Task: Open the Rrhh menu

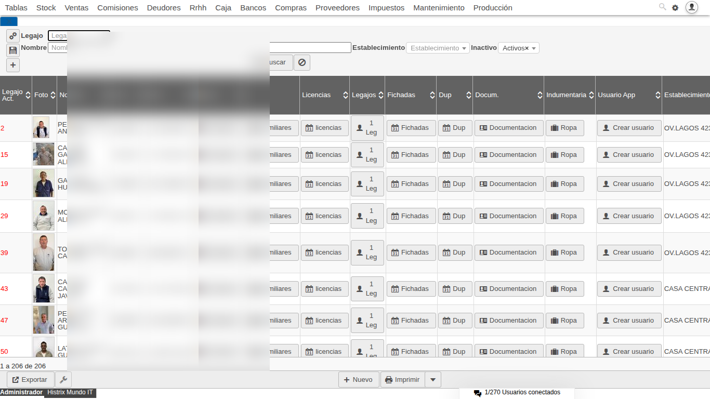Action: coord(198,8)
